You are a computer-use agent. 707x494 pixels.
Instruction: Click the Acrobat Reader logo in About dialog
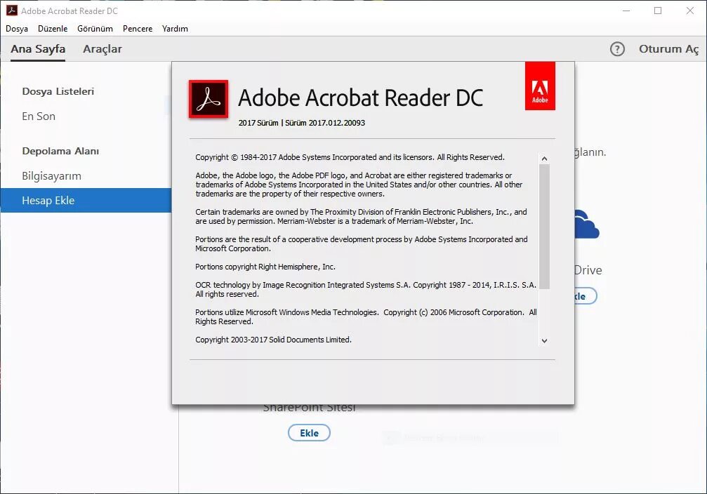click(209, 99)
